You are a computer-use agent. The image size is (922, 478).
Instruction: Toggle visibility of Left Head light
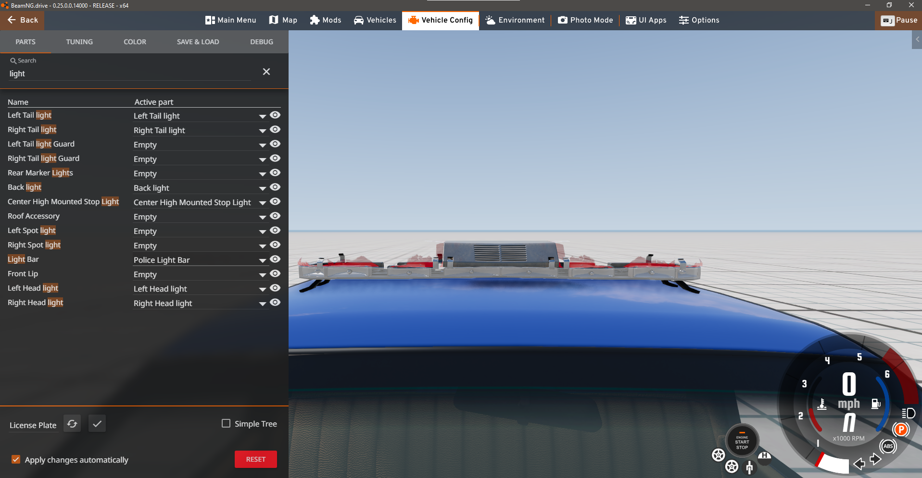[275, 288]
